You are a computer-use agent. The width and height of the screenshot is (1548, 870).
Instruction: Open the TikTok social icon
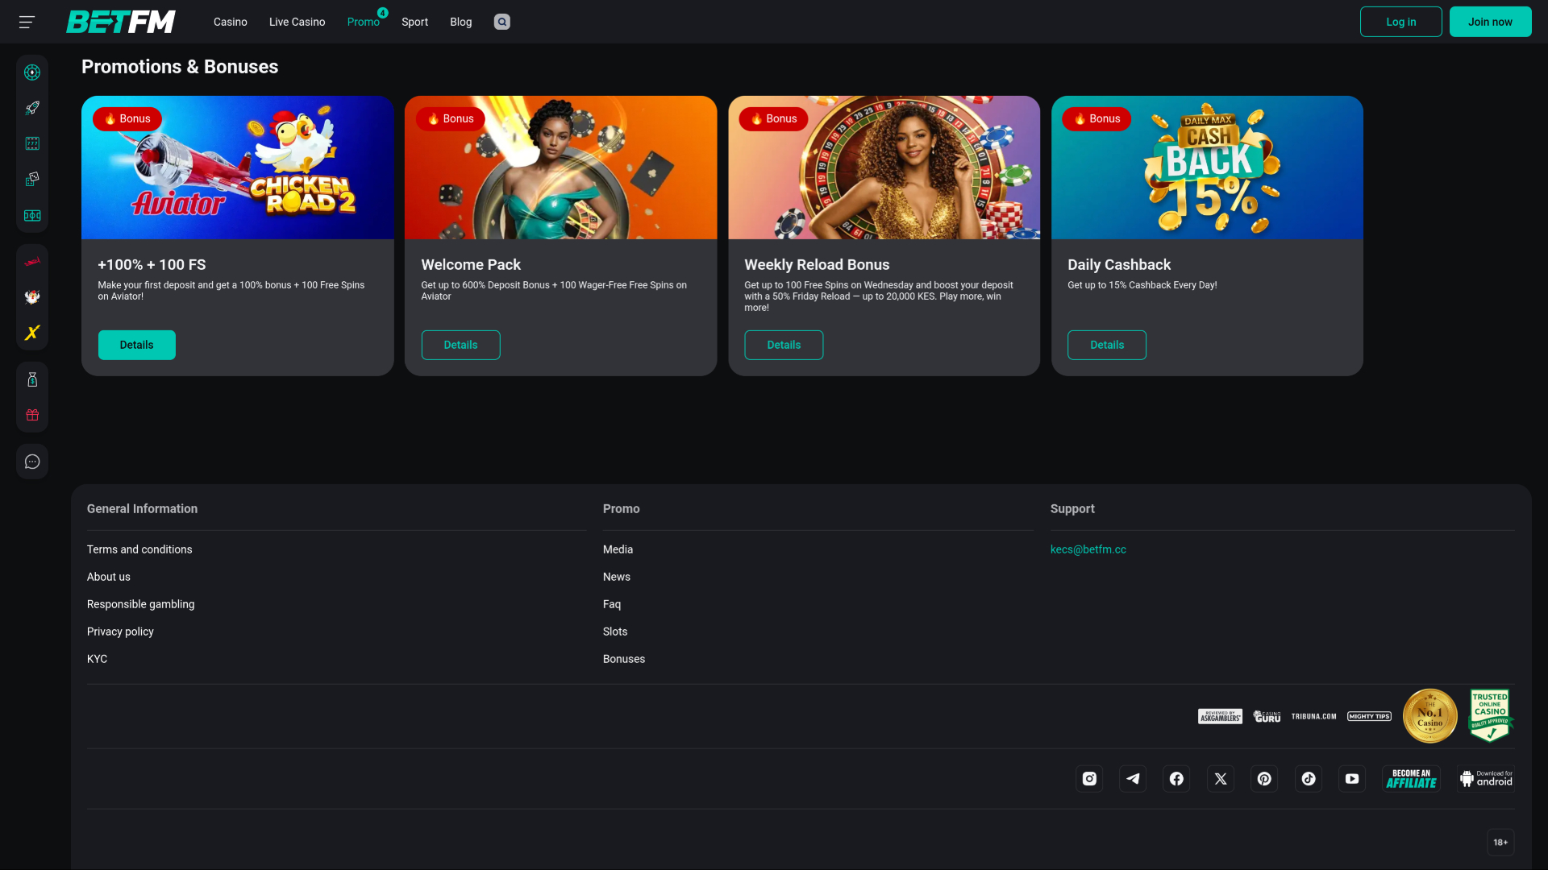tap(1309, 778)
